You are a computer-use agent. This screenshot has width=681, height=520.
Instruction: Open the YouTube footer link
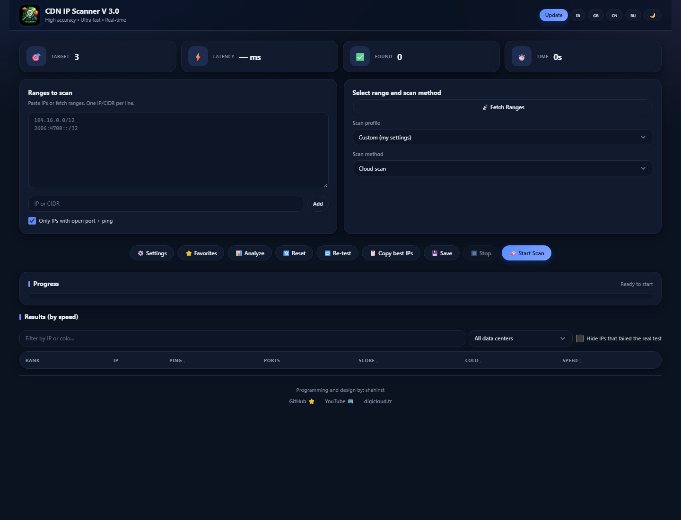pyautogui.click(x=339, y=401)
